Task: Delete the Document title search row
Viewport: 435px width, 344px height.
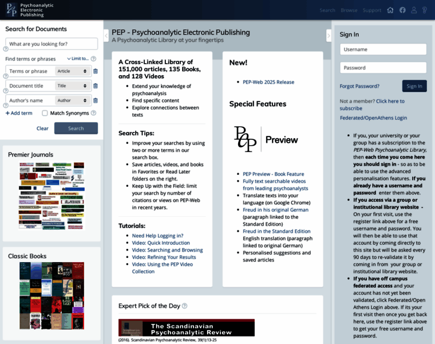Action: pos(96,86)
